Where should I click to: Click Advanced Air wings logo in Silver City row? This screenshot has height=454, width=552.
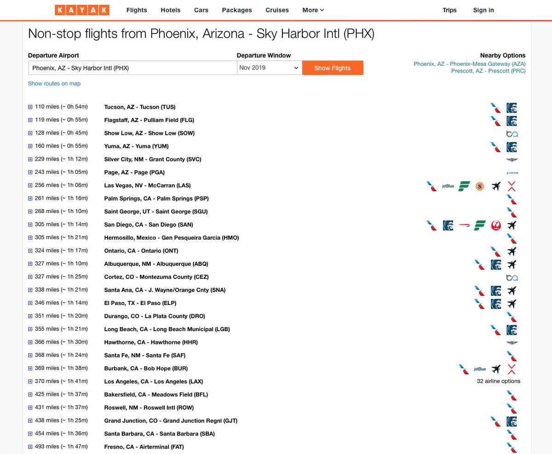512,160
